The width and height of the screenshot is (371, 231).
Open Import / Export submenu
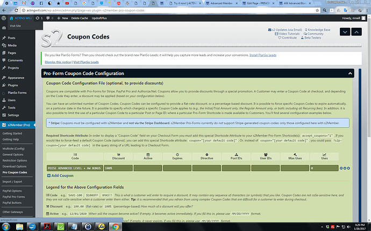[12, 182]
